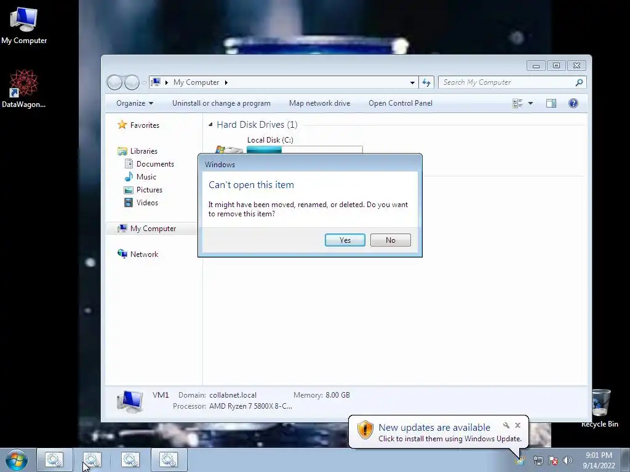This screenshot has width=630, height=472.
Task: Click the My Computer breadcrumb text
Action: coord(196,82)
